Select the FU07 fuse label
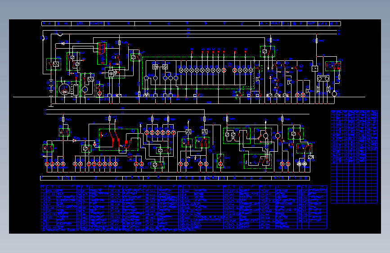 click(x=321, y=41)
